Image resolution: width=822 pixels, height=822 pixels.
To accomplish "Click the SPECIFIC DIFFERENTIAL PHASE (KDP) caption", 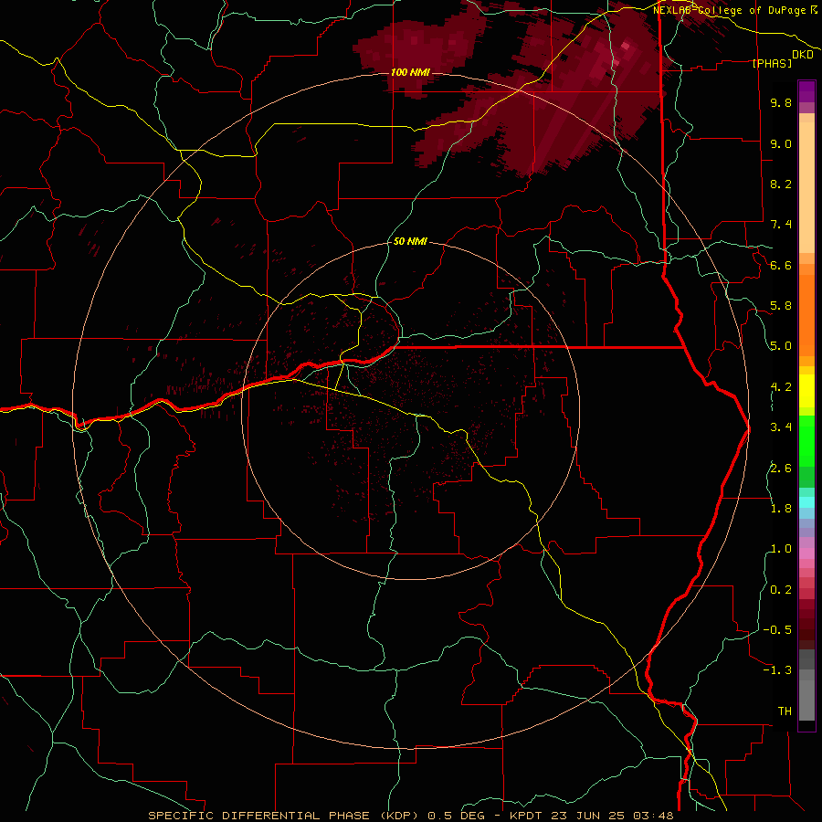I will pos(285,816).
